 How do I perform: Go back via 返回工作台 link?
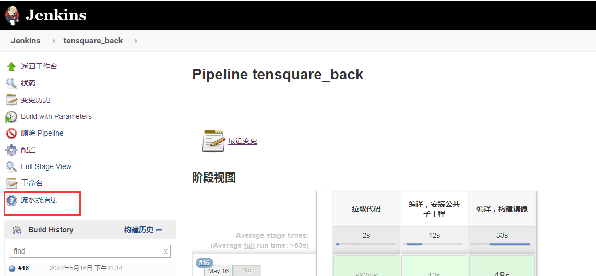coord(39,67)
